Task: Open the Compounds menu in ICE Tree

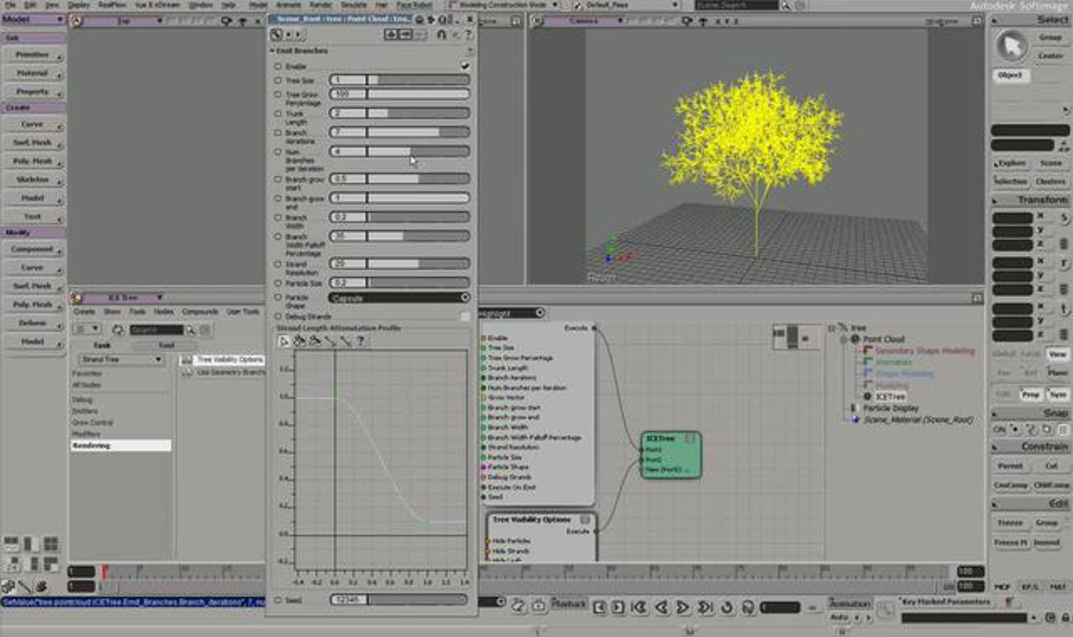Action: coord(200,312)
